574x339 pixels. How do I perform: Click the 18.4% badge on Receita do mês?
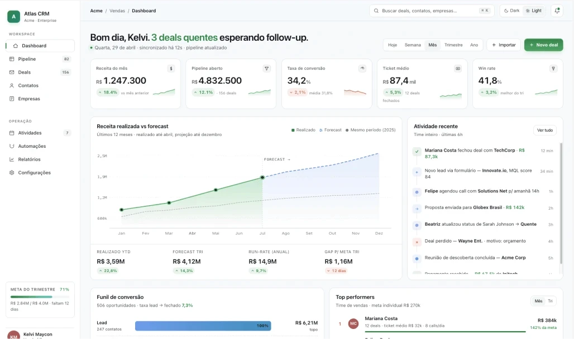[108, 93]
